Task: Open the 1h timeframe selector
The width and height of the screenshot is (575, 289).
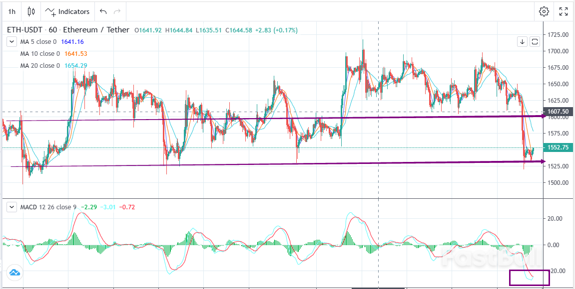Action: (11, 11)
